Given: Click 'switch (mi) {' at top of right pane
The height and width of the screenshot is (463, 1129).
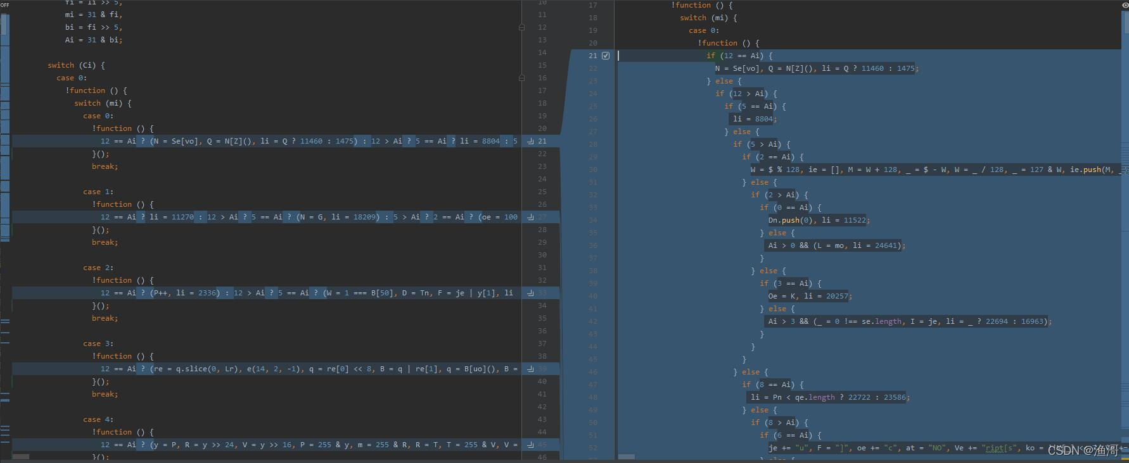Looking at the screenshot, I should 708,18.
